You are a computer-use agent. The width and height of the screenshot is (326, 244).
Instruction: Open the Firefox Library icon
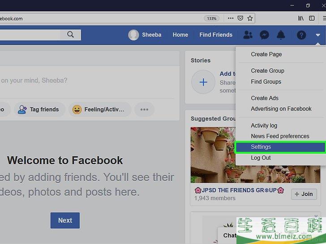[300, 18]
